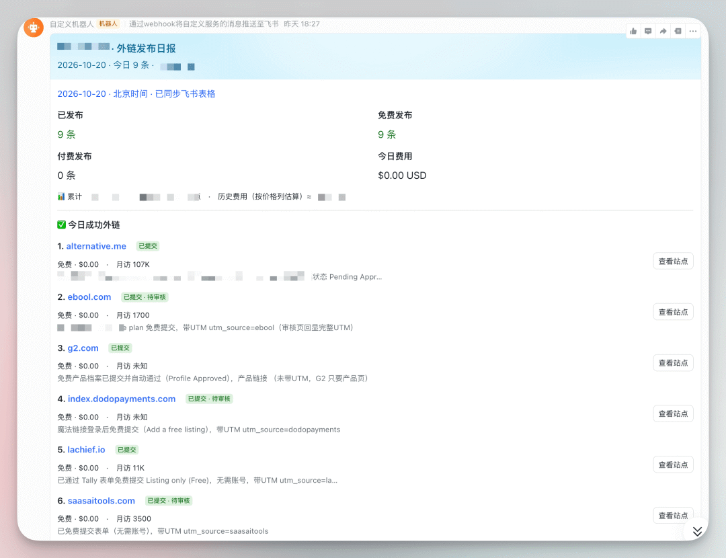Click the 自定义机器人 sender name

point(72,24)
